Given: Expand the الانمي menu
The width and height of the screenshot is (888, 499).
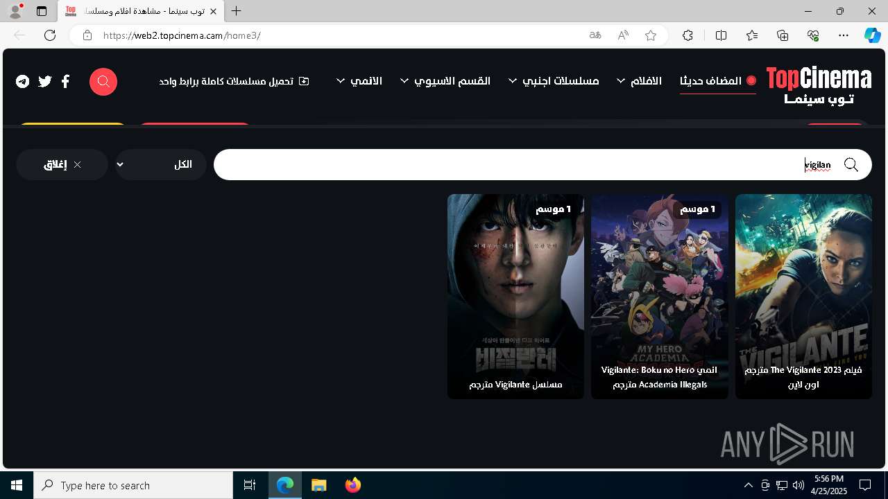Looking at the screenshot, I should pyautogui.click(x=359, y=81).
